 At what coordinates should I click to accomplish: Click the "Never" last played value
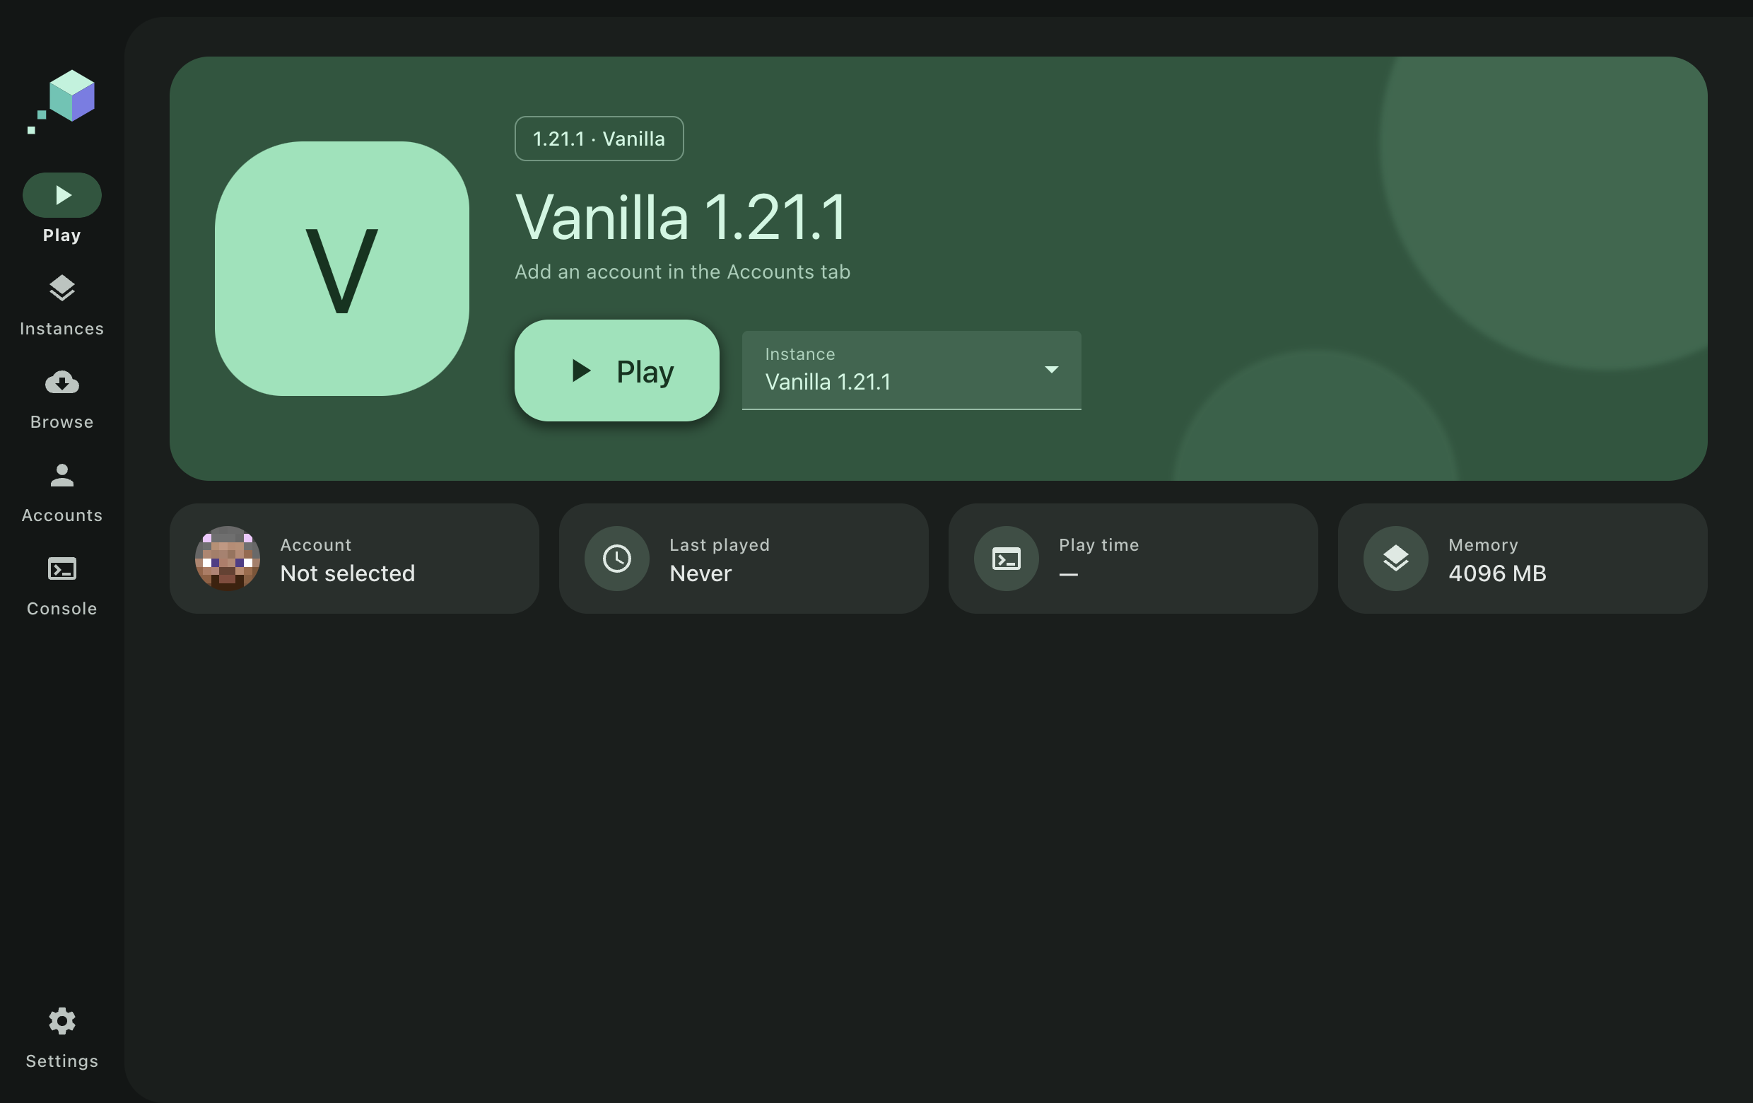coord(700,573)
